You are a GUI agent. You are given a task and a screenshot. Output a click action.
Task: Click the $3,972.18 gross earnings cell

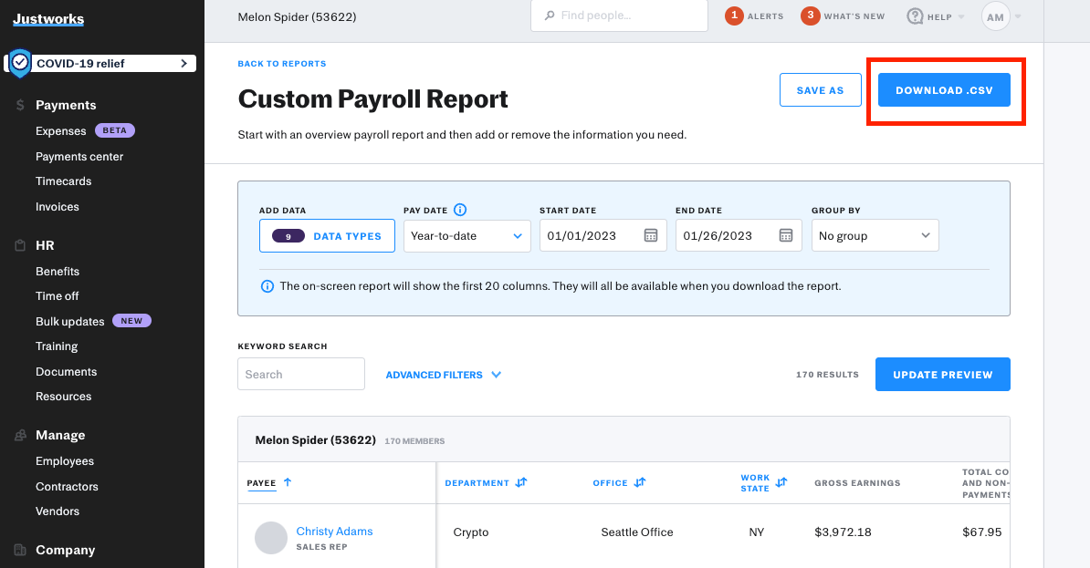[x=843, y=532]
